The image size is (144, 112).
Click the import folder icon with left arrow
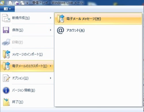pos(6,54)
